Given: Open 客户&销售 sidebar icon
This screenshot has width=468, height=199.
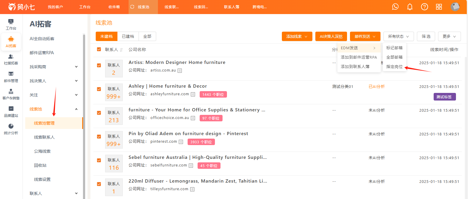Looking at the screenshot, I should coord(11,94).
